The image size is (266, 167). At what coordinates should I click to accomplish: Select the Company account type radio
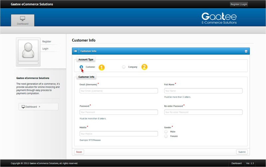124,67
